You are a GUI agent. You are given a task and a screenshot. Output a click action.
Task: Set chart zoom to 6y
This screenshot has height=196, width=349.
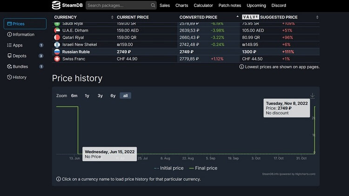pyautogui.click(x=113, y=96)
